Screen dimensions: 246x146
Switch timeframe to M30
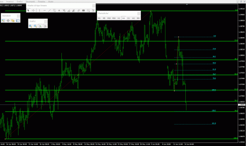tap(114, 18)
